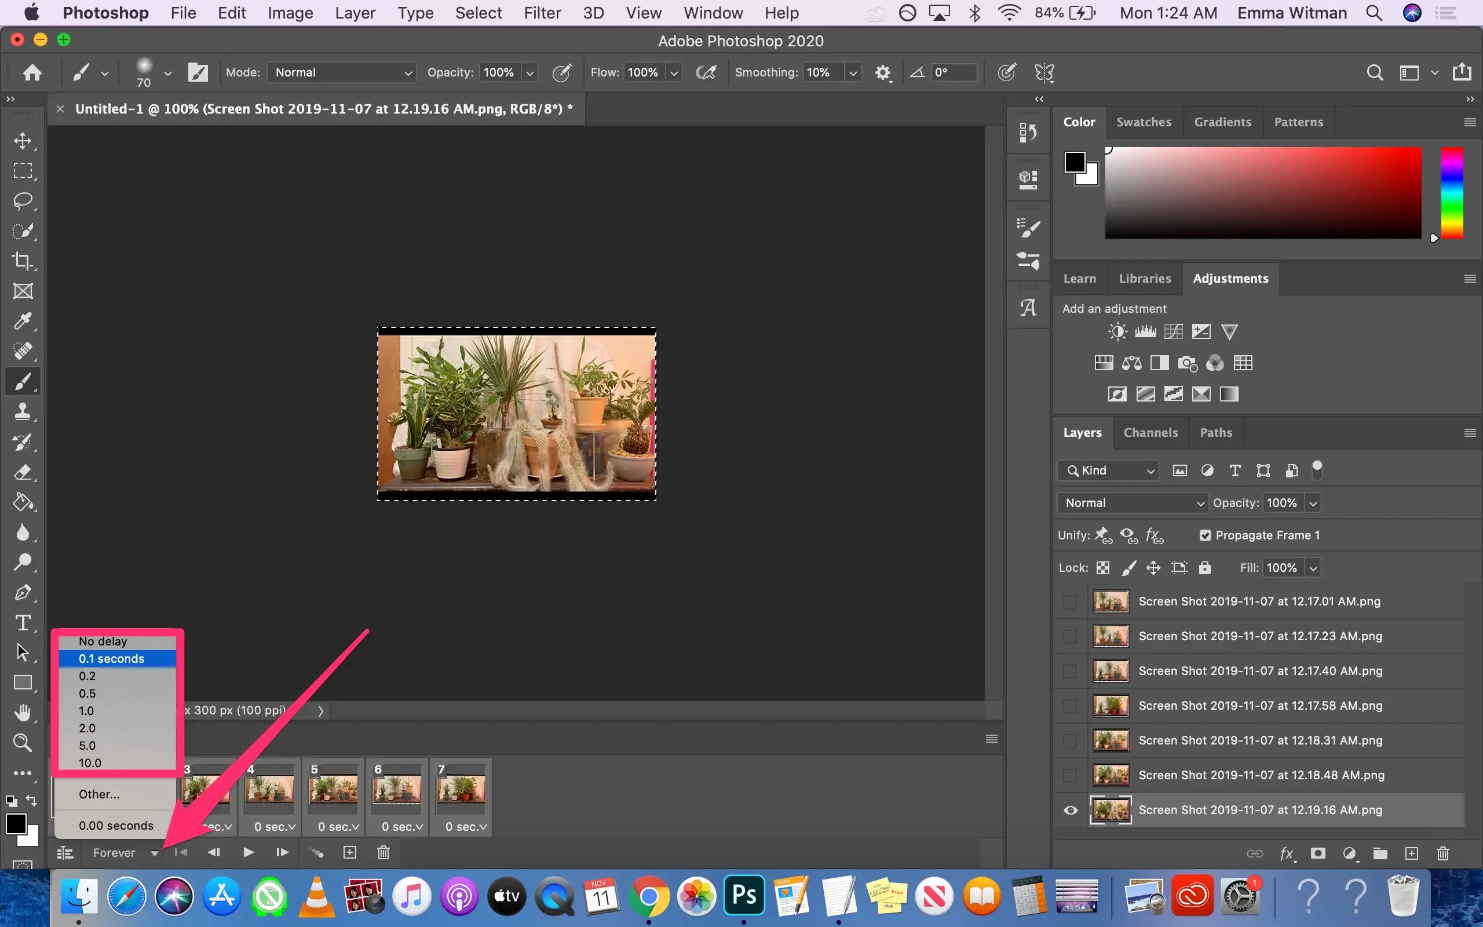Add a layer mask
The image size is (1483, 927).
(1317, 853)
